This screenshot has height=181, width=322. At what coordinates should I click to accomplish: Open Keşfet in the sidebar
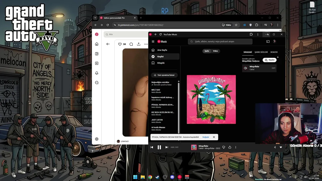coord(165,57)
